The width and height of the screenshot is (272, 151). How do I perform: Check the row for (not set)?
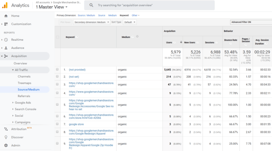pyautogui.click(x=57, y=76)
